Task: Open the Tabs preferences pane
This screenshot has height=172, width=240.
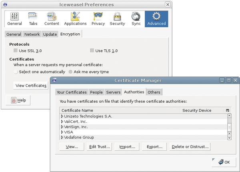Action: (x=33, y=19)
